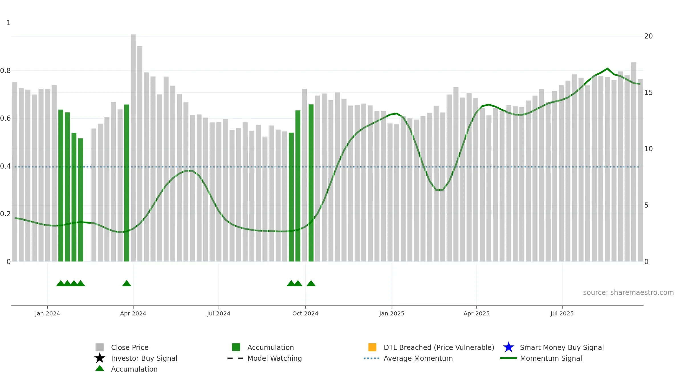The height and width of the screenshot is (385, 684).
Task: Click the green Accumulation triangle legend icon
Action: (99, 368)
